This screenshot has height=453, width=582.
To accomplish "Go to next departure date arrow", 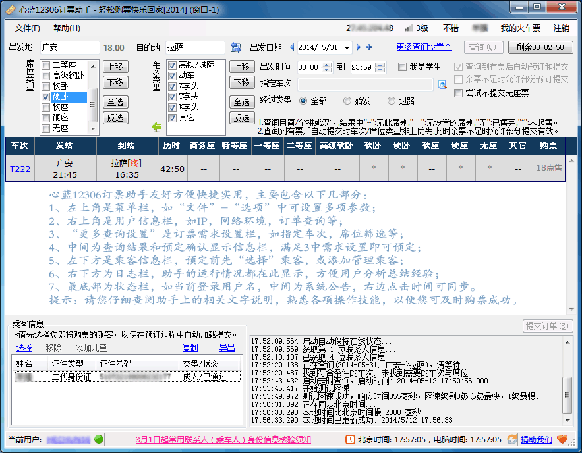I will point(359,47).
